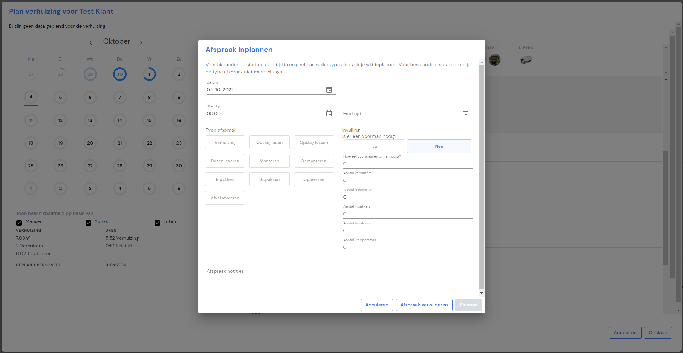The image size is (683, 353).
Task: Select October 19 in the calendar
Action: pyautogui.click(x=61, y=143)
